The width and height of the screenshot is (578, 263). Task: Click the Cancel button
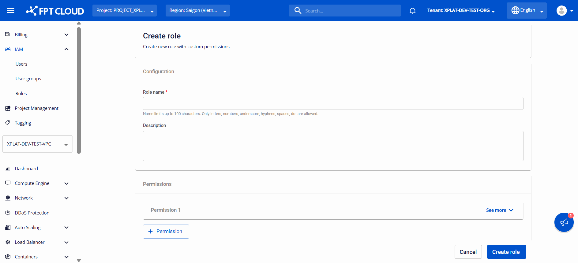(468, 252)
